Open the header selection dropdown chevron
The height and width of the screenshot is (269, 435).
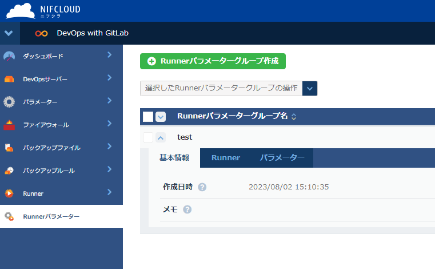(161, 117)
